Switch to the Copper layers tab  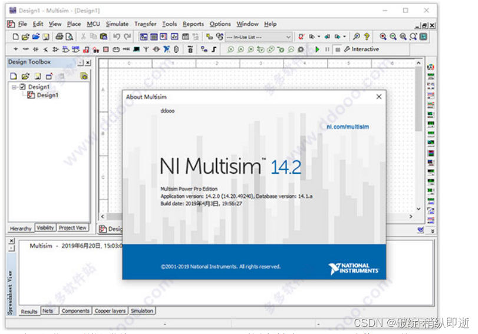click(x=110, y=311)
